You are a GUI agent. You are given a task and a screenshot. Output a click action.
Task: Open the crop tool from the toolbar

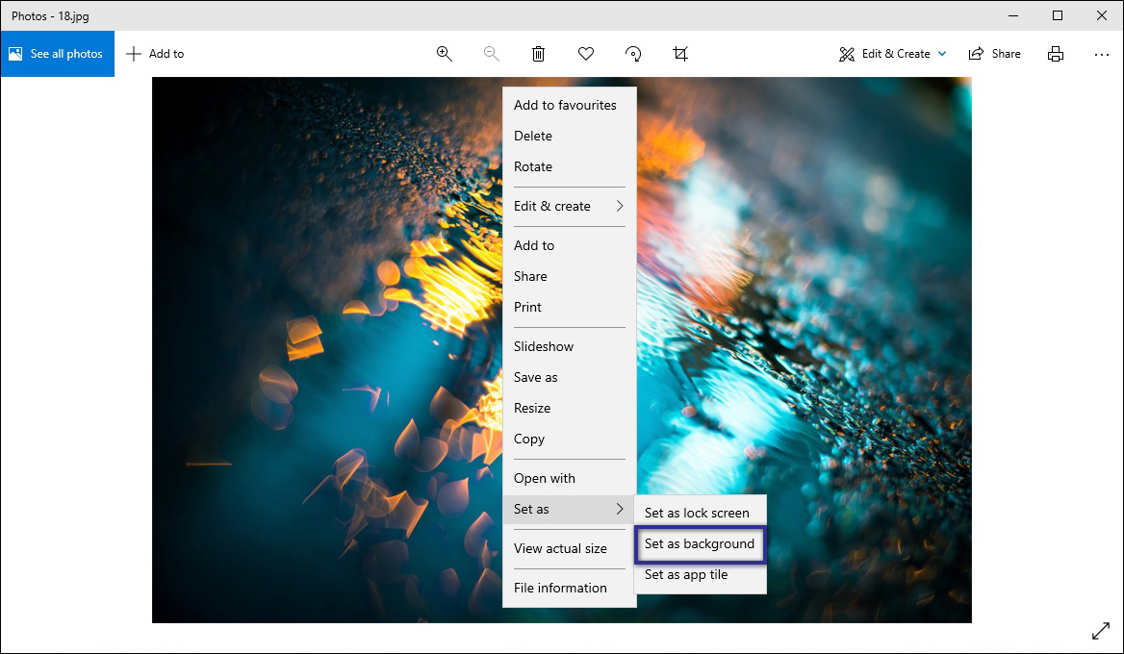tap(679, 54)
